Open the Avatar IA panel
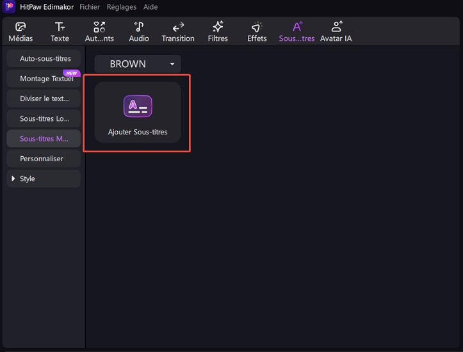This screenshot has width=463, height=352. click(x=336, y=31)
